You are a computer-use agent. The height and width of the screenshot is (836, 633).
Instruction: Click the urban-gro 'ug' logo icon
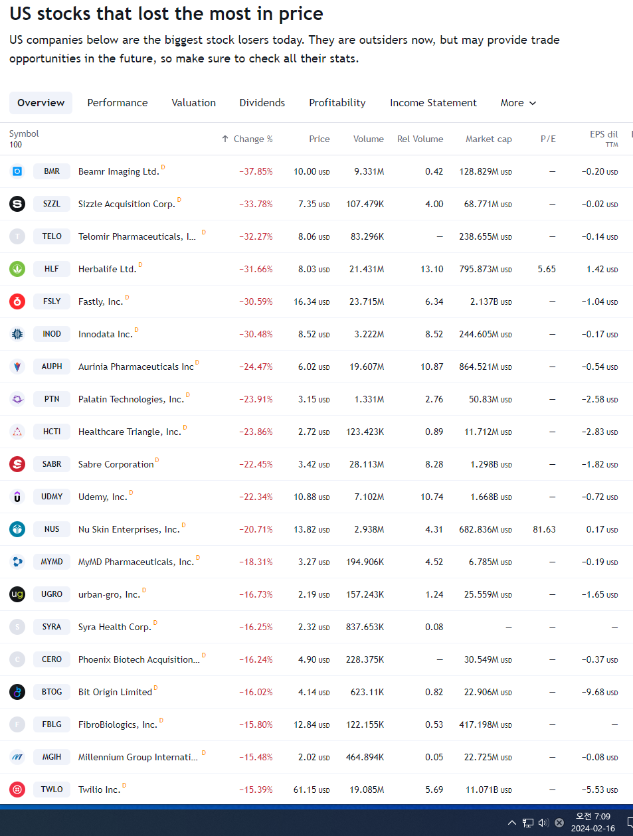17,594
